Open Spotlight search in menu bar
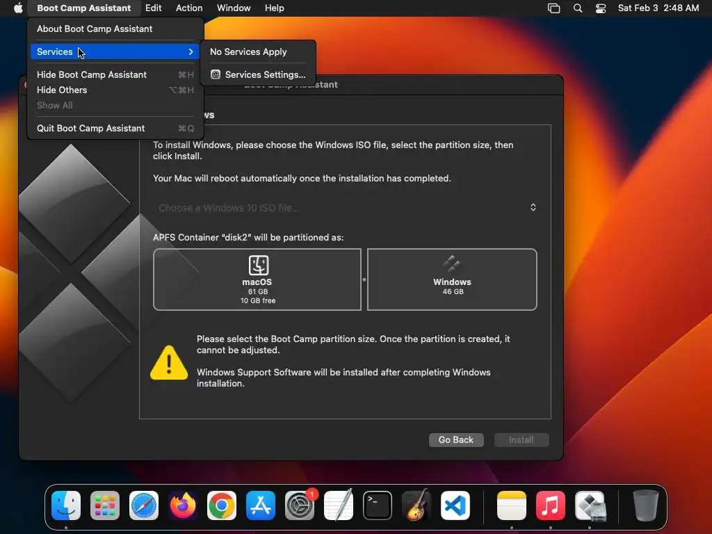 [x=578, y=8]
